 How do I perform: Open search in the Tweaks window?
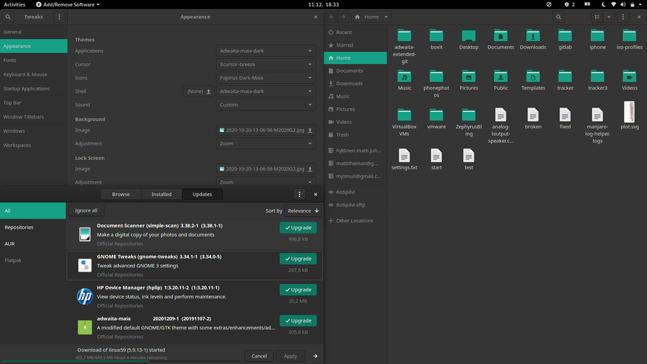point(8,17)
